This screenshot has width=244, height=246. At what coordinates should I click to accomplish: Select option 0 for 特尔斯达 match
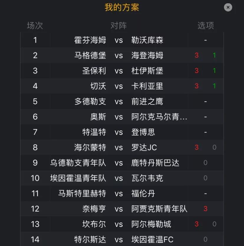[x=205, y=240]
